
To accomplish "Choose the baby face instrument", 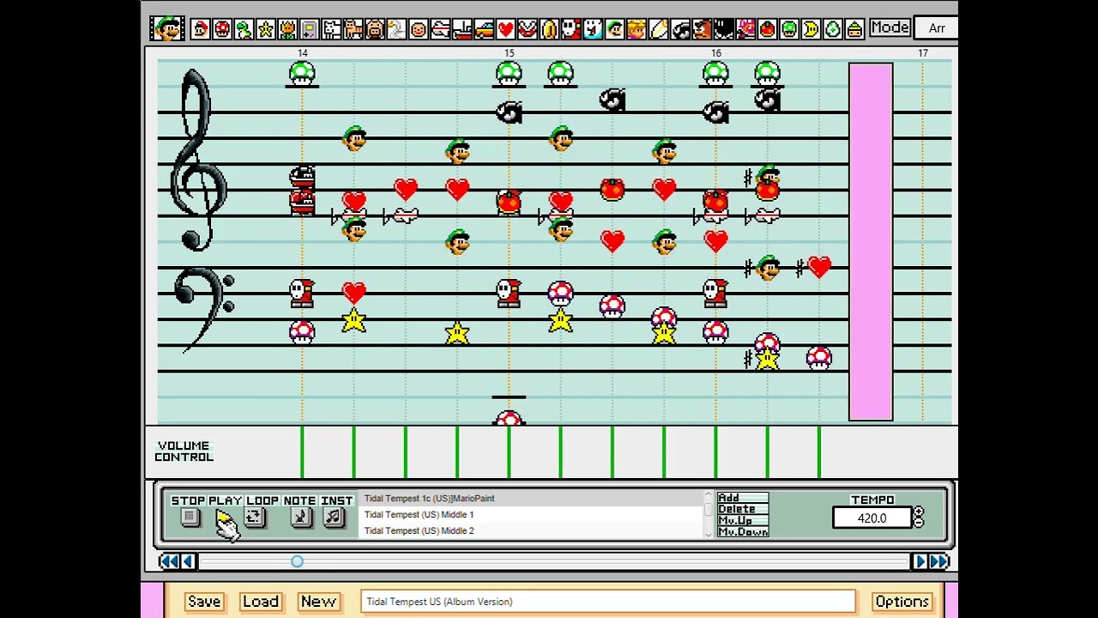I will coord(419,29).
